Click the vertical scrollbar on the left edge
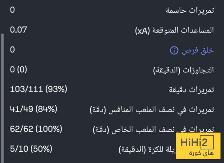Screen dimensions: 224x163 2,98
